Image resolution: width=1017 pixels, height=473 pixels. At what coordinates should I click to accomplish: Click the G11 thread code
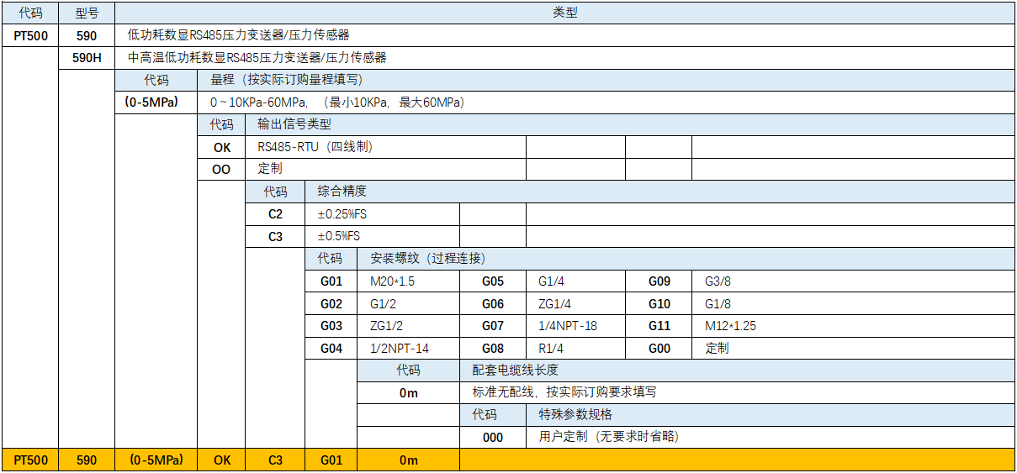pos(659,326)
